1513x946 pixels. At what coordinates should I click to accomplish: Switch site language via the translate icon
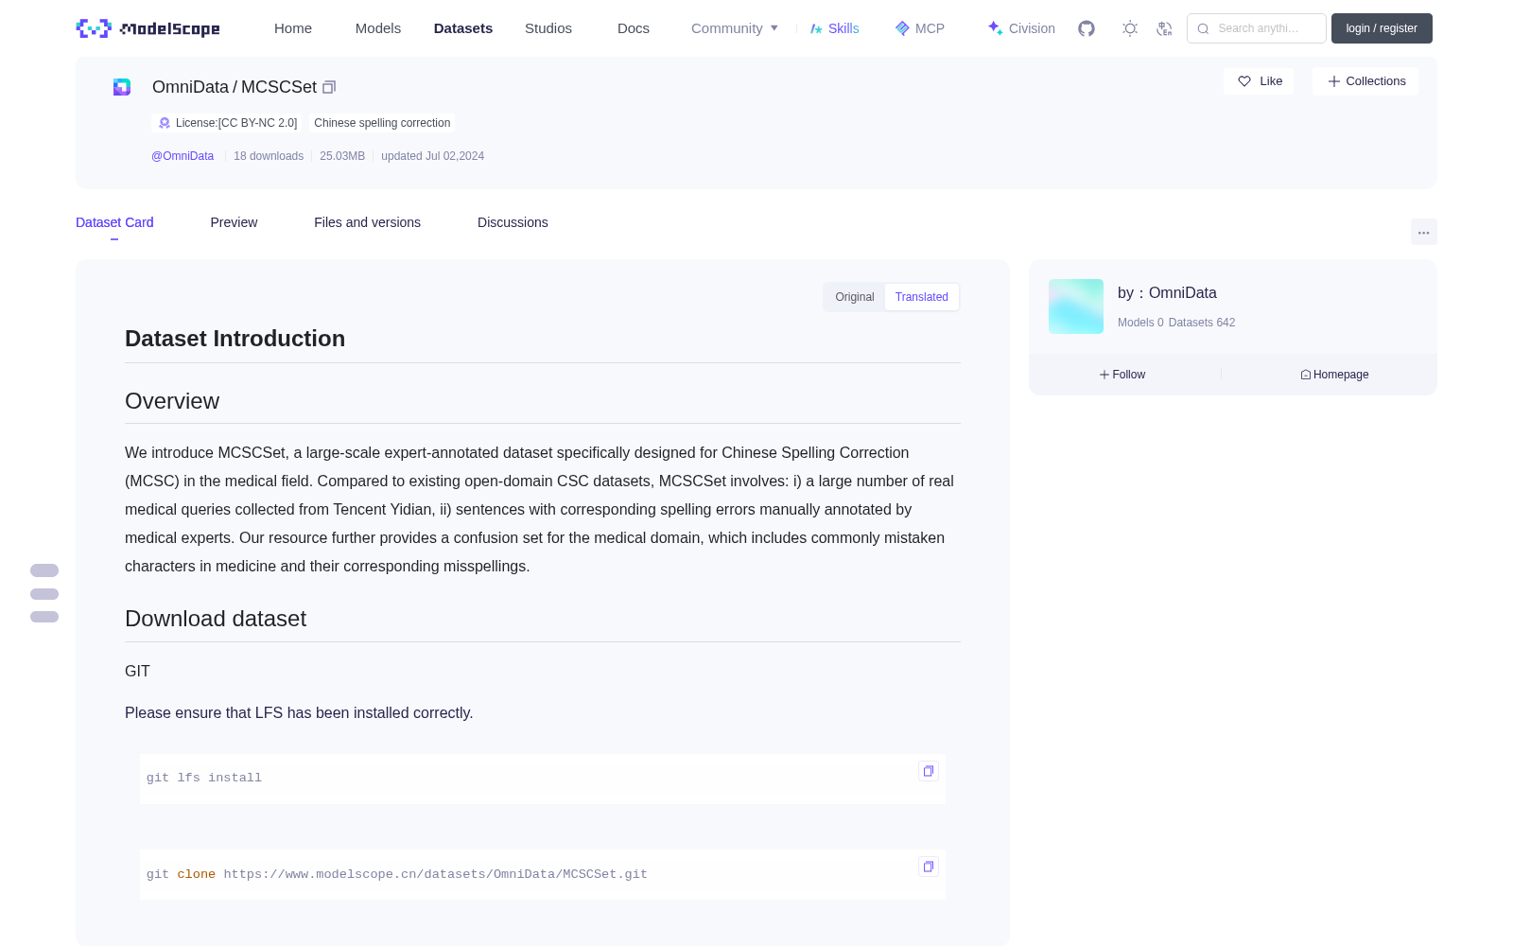[x=1165, y=28]
